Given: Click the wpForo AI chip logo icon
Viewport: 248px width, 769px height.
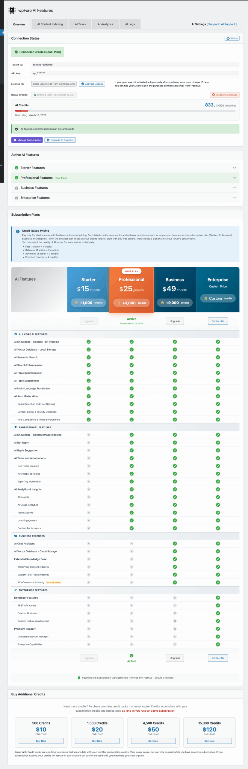Looking at the screenshot, I should coord(12,11).
